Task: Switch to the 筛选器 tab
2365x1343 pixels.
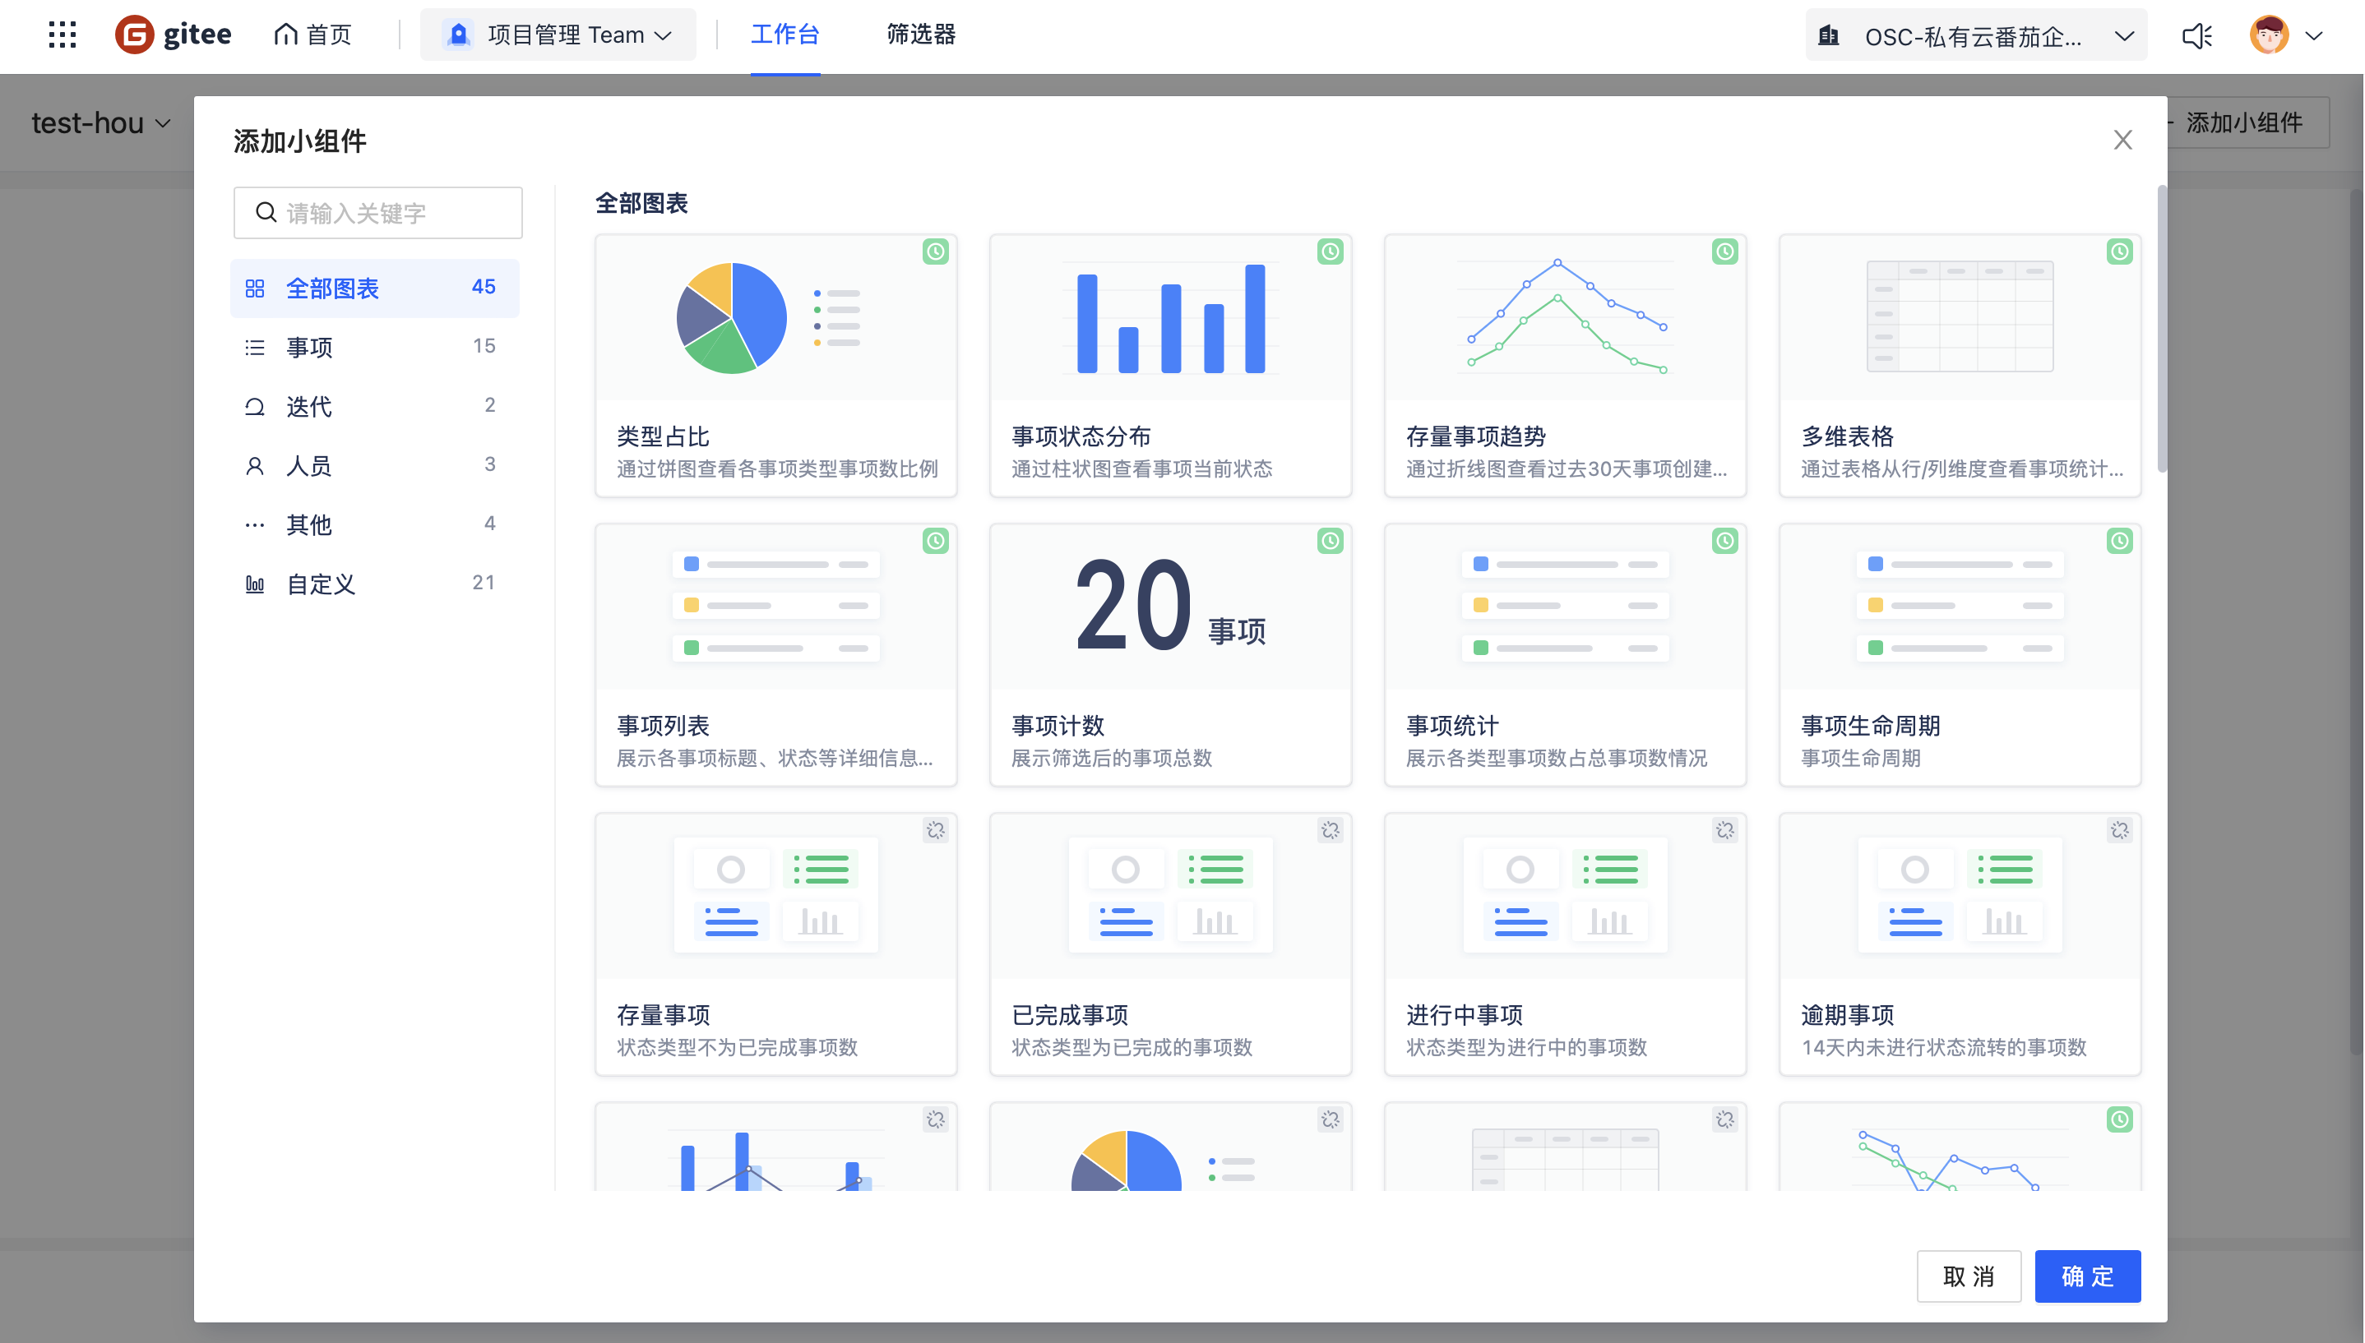Action: tap(920, 35)
